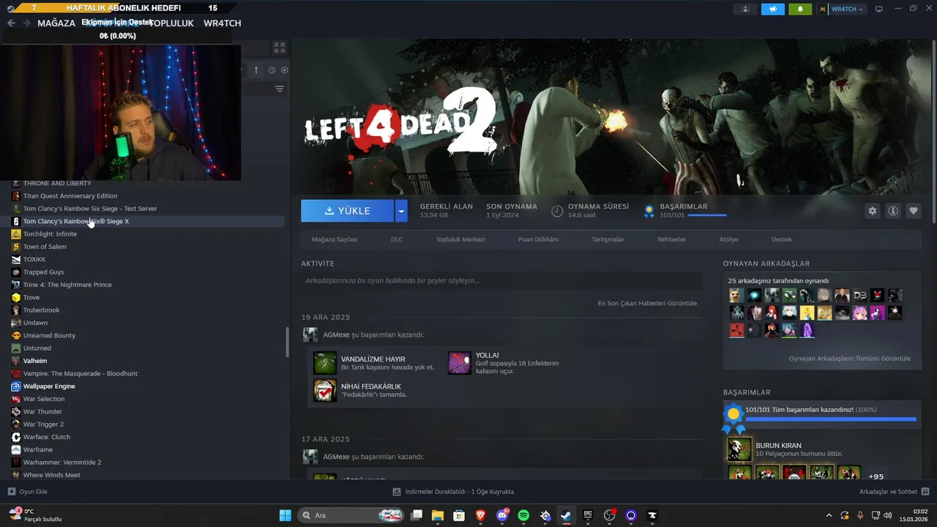937x527 pixels.
Task: Select Warframe in the library list
Action: click(38, 449)
